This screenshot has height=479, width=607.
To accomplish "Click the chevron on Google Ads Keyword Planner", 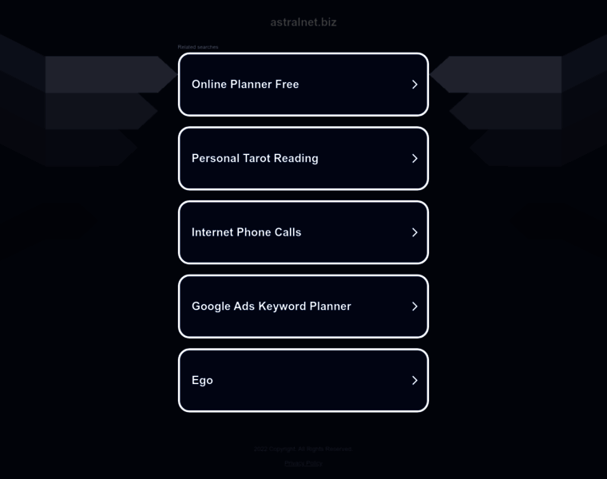I will 415,307.
